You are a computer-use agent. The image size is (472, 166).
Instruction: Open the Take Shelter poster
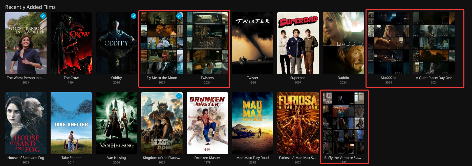coord(71,123)
